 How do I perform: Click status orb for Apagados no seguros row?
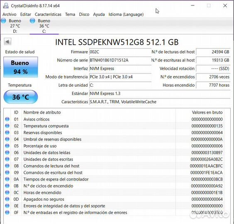coord(7,199)
